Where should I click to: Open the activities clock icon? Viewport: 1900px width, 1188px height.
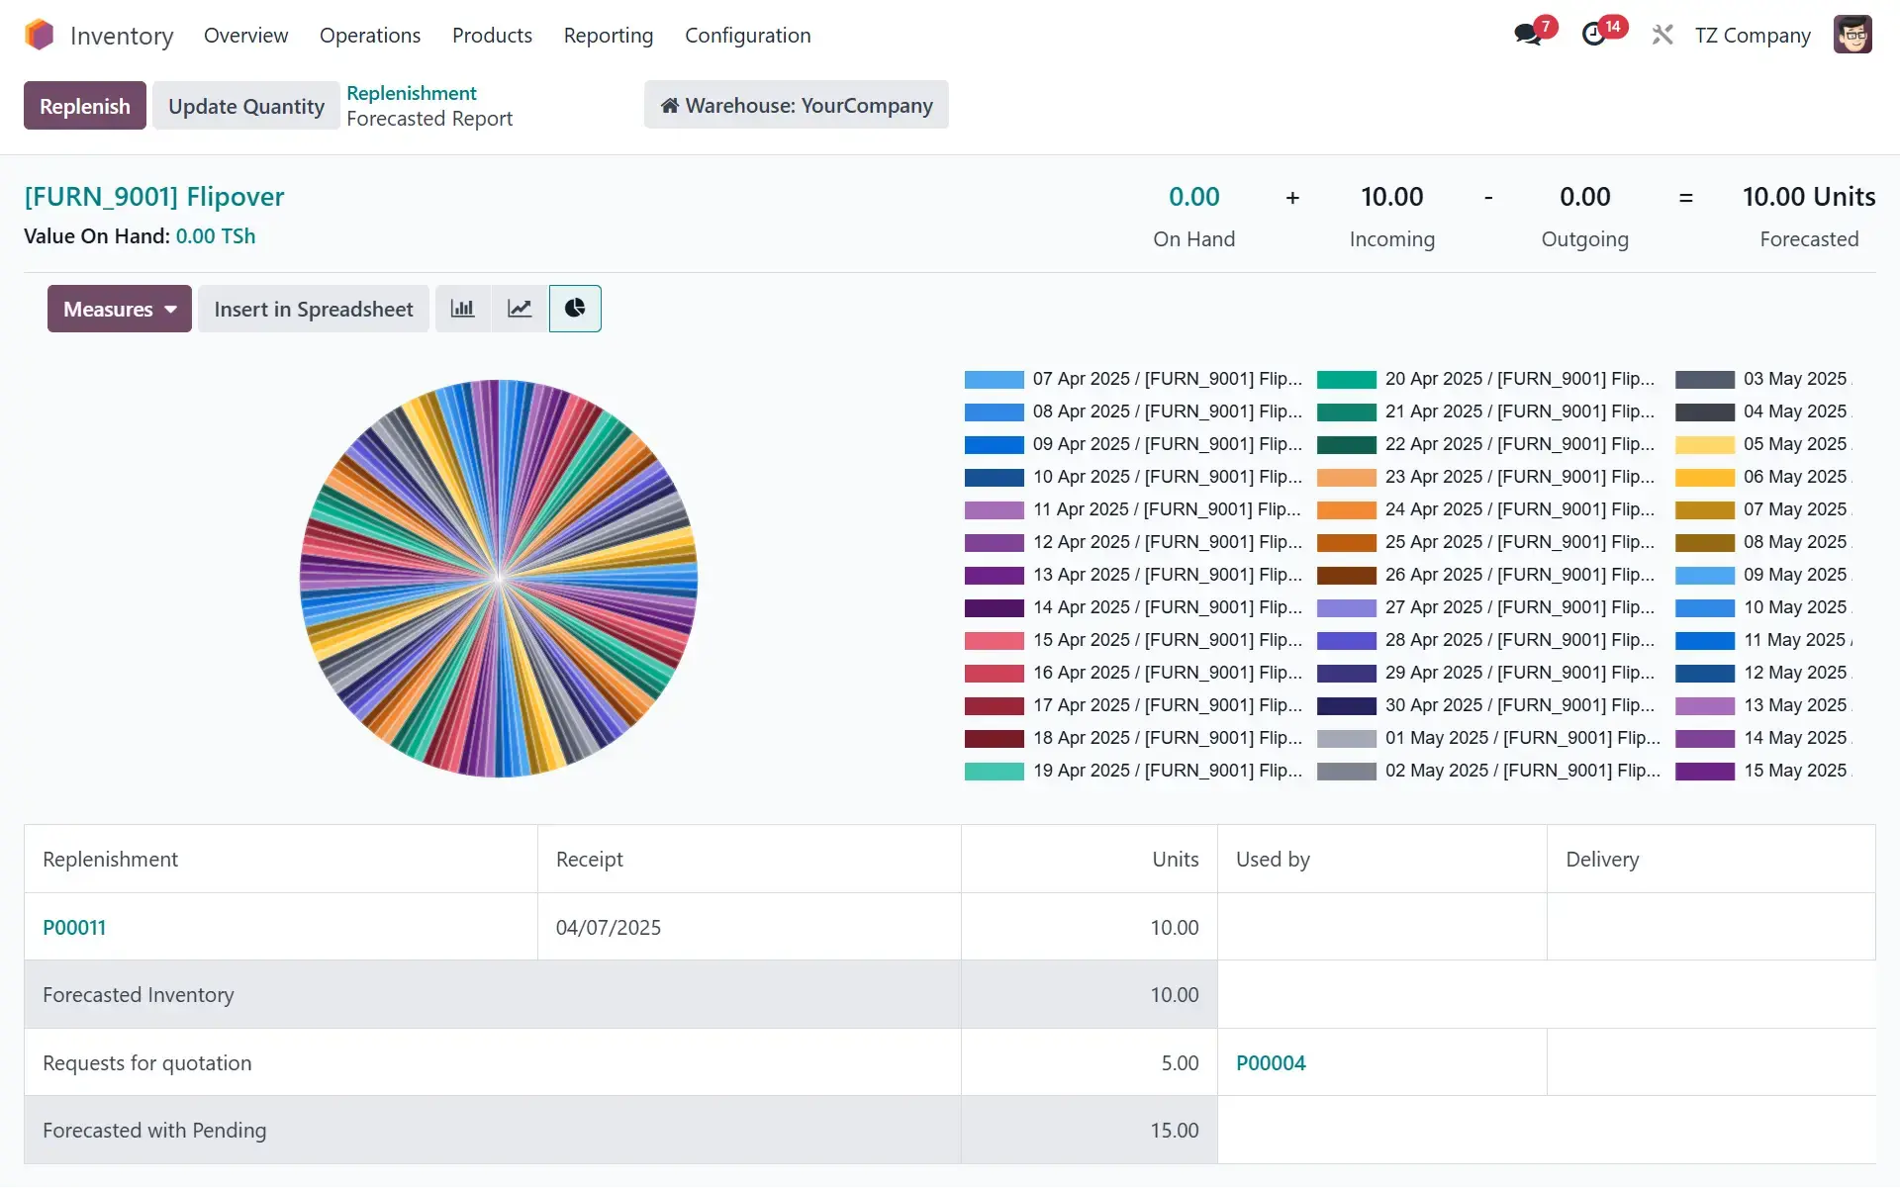[x=1593, y=35]
